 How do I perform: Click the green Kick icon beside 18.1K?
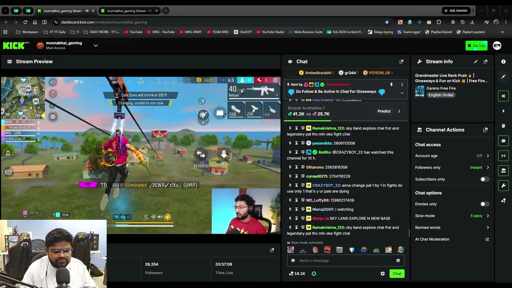[x=314, y=274]
